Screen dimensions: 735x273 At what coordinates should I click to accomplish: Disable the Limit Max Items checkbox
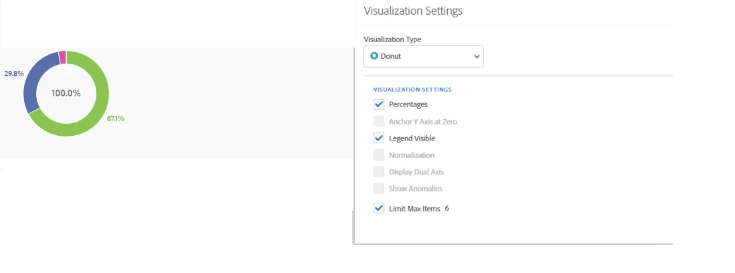tap(380, 209)
